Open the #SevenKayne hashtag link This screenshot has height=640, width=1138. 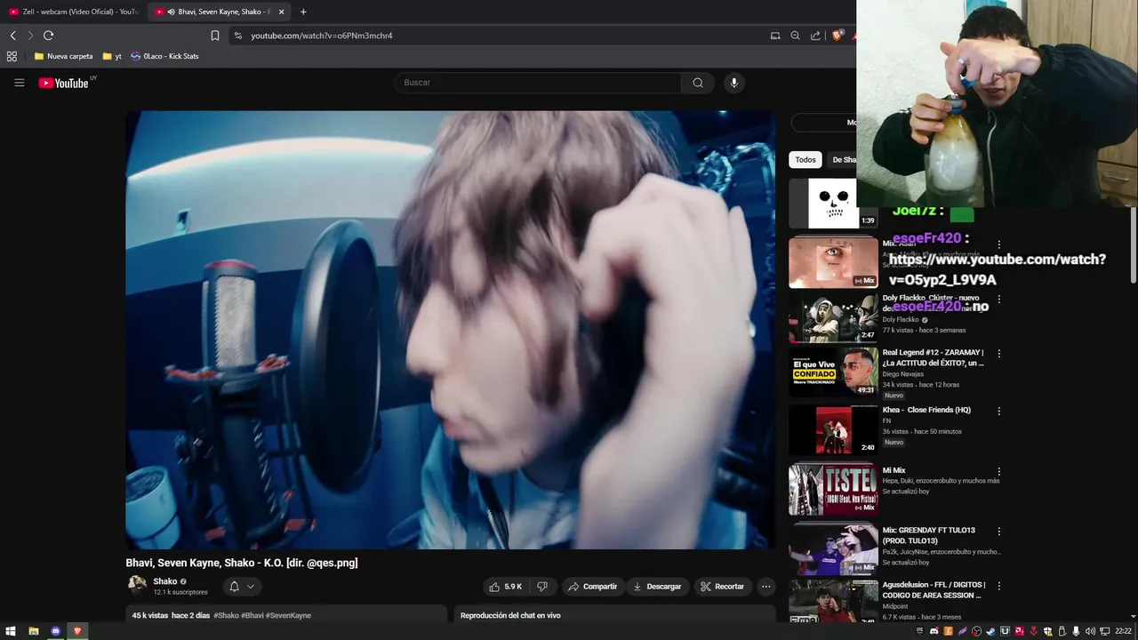(x=288, y=615)
